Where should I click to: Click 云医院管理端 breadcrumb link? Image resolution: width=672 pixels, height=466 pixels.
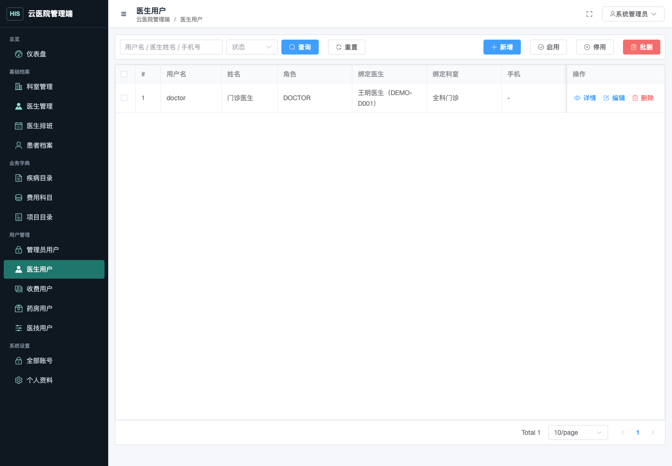[153, 20]
